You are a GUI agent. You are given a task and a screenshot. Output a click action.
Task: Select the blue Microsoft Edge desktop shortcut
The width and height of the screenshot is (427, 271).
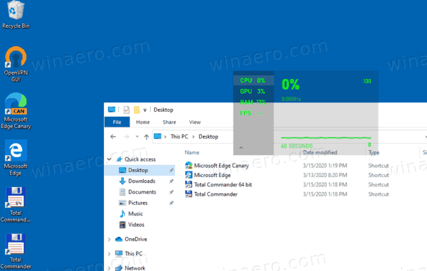[x=16, y=158]
